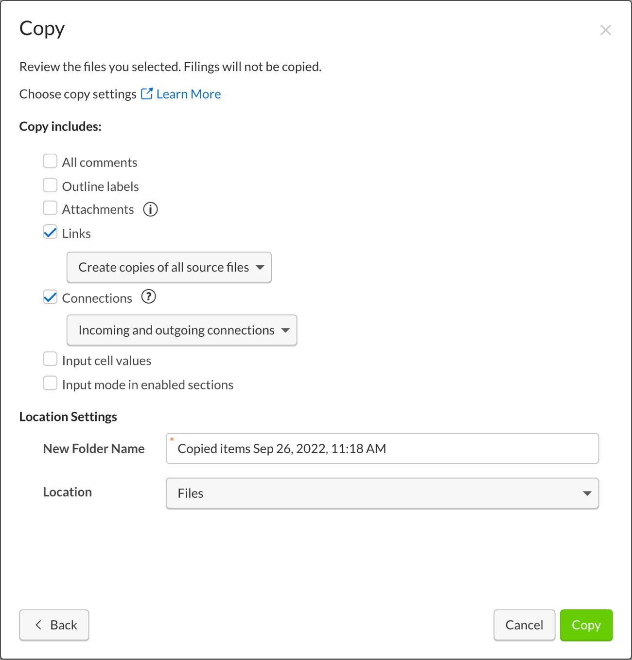The height and width of the screenshot is (660, 632).
Task: Uncheck the Links option
Action: tap(50, 232)
